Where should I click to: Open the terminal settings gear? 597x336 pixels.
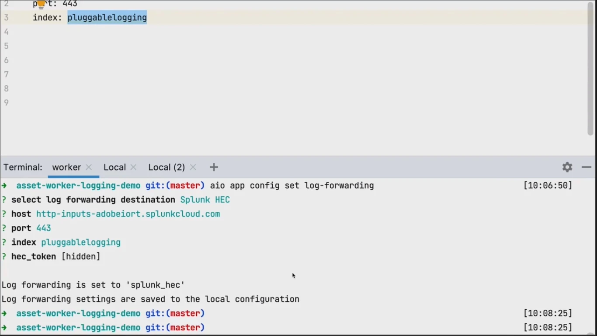point(567,167)
